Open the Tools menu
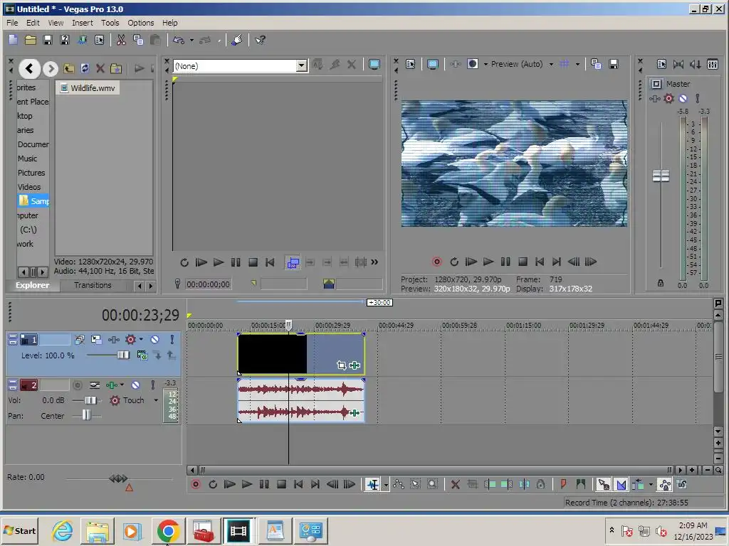This screenshot has height=546, width=729. point(110,23)
